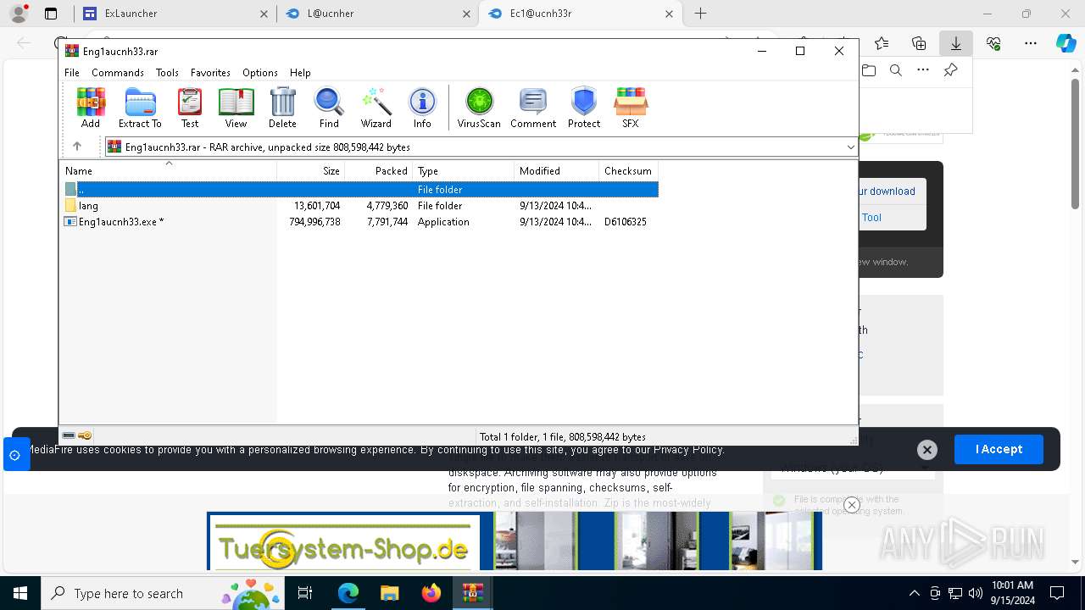
Task: Expand the archive path dropdown
Action: tap(850, 147)
